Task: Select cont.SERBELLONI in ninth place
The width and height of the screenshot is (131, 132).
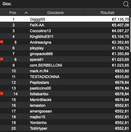Action: [x=65, y=65]
